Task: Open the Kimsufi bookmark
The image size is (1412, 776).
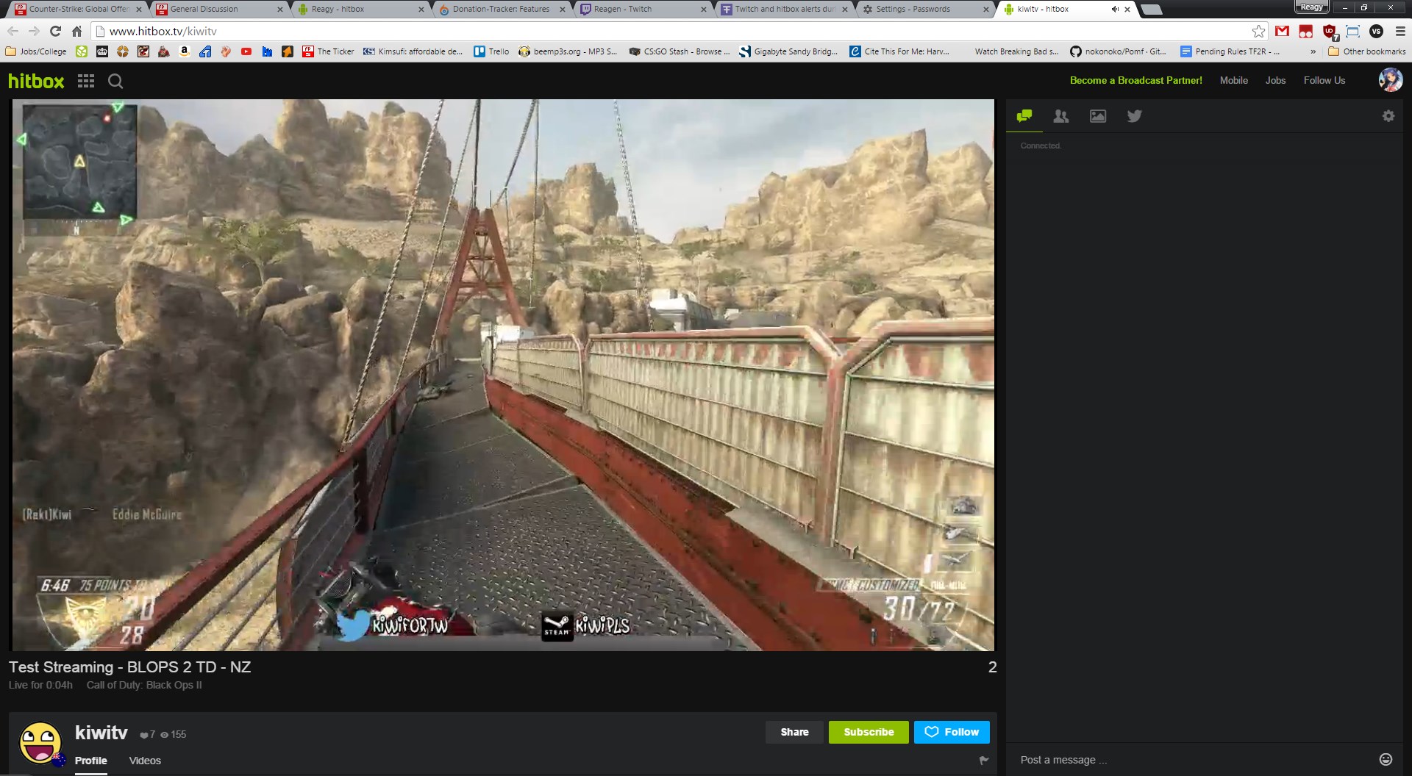Action: pos(413,51)
